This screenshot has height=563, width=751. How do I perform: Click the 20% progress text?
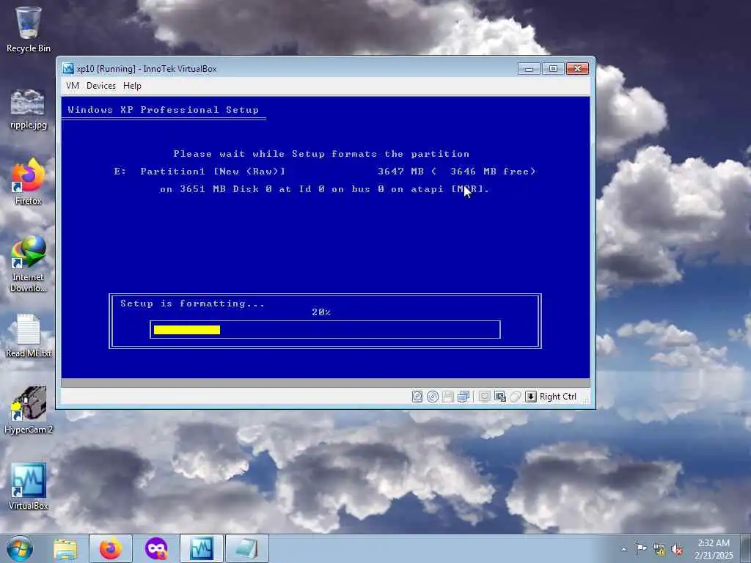tap(321, 312)
